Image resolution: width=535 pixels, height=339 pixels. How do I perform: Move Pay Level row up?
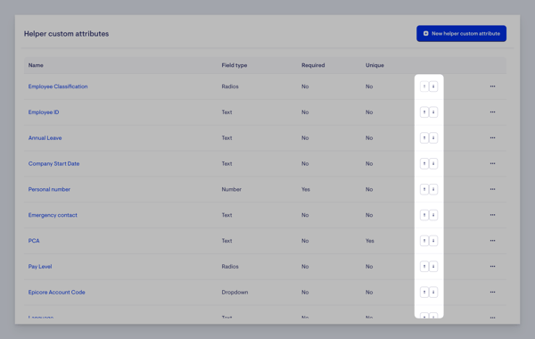pos(424,266)
